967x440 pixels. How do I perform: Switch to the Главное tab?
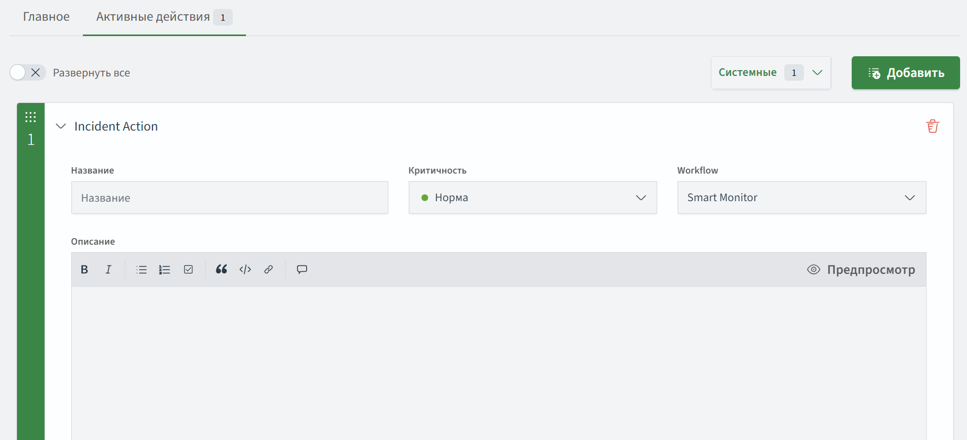[46, 17]
